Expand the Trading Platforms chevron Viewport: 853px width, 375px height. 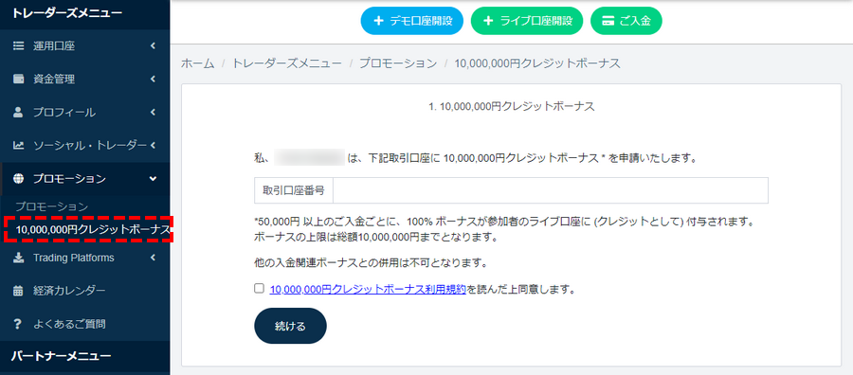coord(154,258)
